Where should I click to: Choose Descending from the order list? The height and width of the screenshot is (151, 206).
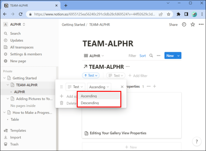[99, 103]
